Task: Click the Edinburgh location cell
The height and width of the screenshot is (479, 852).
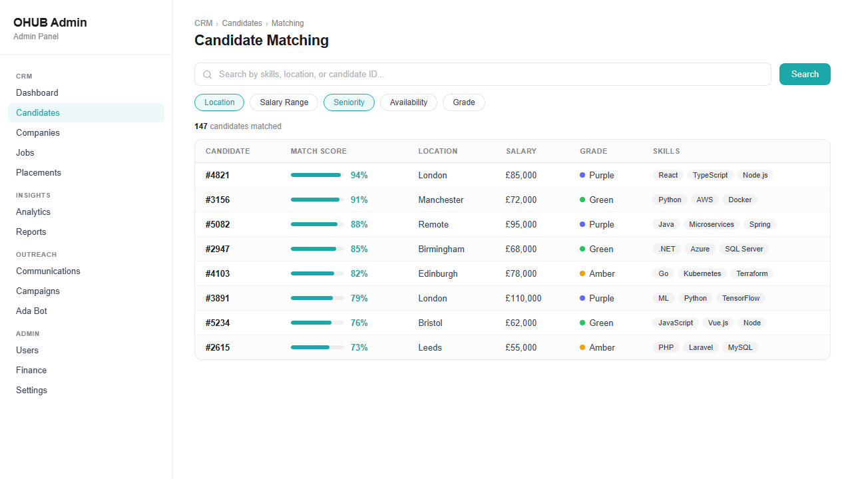Action: 438,274
